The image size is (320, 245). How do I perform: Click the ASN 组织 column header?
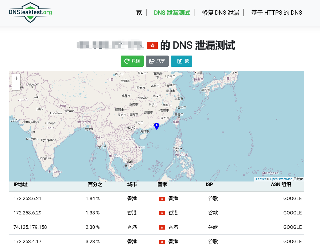[x=281, y=184]
